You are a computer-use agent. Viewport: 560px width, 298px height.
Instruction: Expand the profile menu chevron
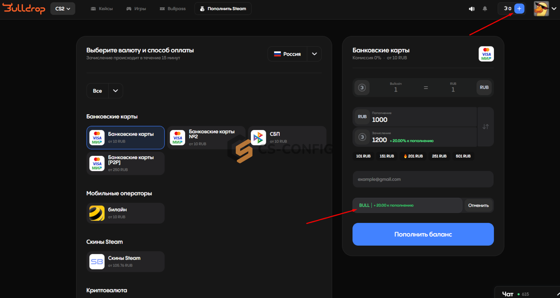click(554, 9)
